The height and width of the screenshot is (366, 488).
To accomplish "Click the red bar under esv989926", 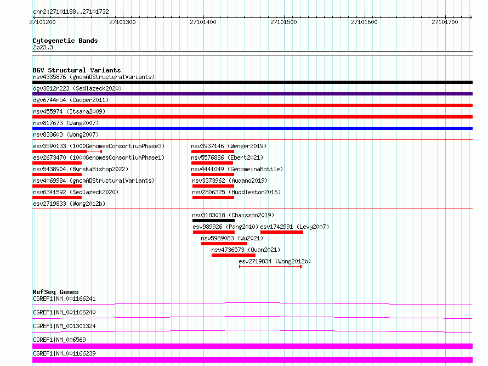I will [214, 232].
